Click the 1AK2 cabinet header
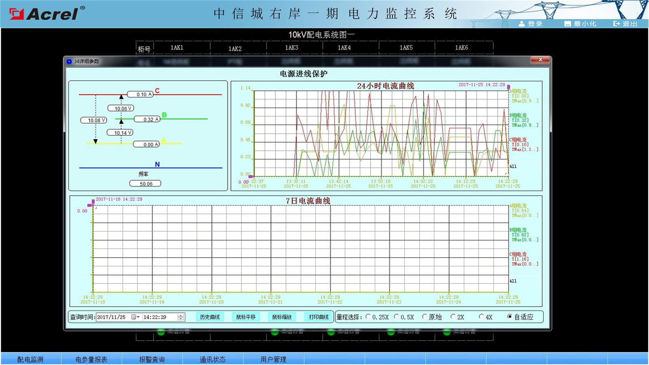This screenshot has width=649, height=365. coord(235,49)
